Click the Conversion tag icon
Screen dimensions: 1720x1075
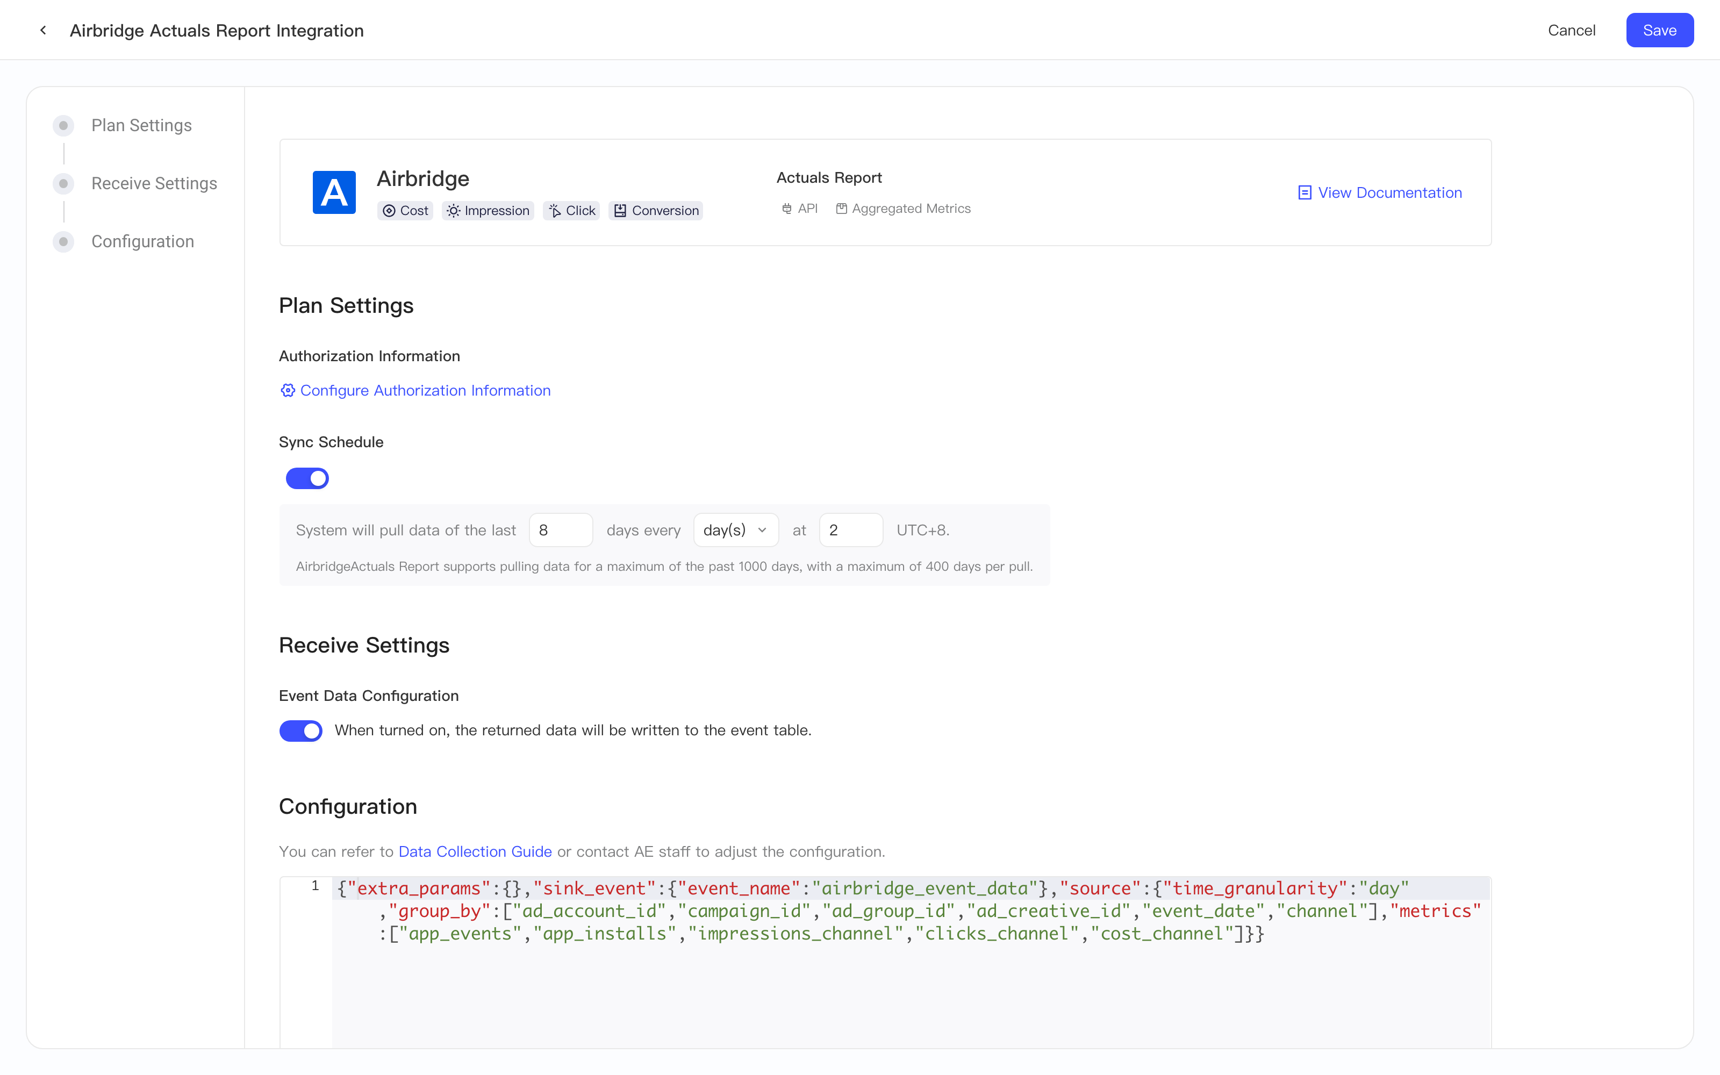coord(620,211)
